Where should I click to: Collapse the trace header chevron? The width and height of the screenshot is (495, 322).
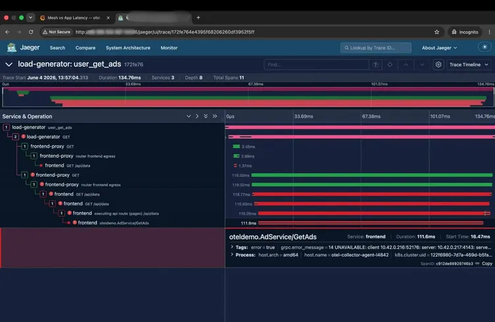click(x=9, y=65)
